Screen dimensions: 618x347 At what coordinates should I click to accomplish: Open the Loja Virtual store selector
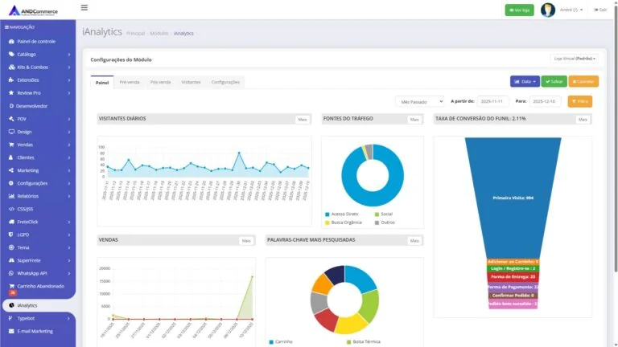pos(575,59)
